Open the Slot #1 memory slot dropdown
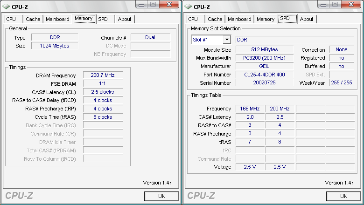This screenshot has height=205, width=364. click(x=227, y=40)
